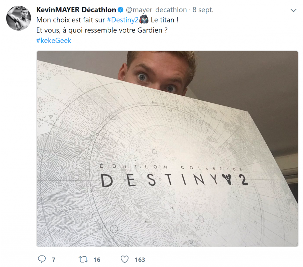This screenshot has height=267, width=303.
Task: Click the reply speech bubble icon
Action: pyautogui.click(x=42, y=259)
